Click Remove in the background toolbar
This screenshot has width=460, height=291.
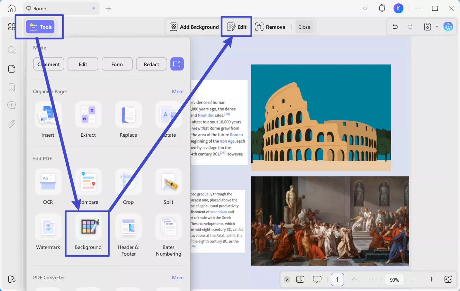coord(270,27)
